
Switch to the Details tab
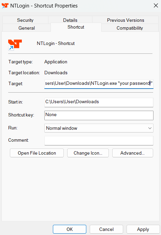(x=70, y=20)
